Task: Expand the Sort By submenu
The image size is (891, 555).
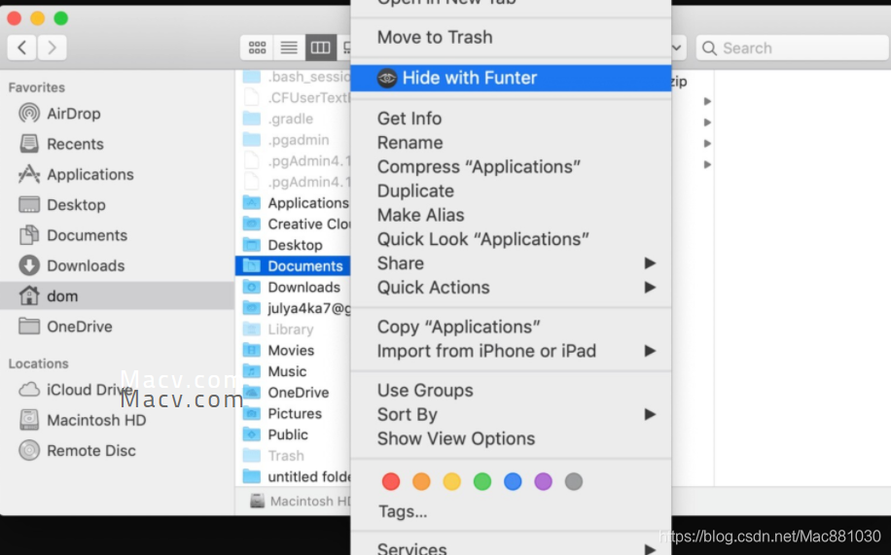Action: click(511, 414)
